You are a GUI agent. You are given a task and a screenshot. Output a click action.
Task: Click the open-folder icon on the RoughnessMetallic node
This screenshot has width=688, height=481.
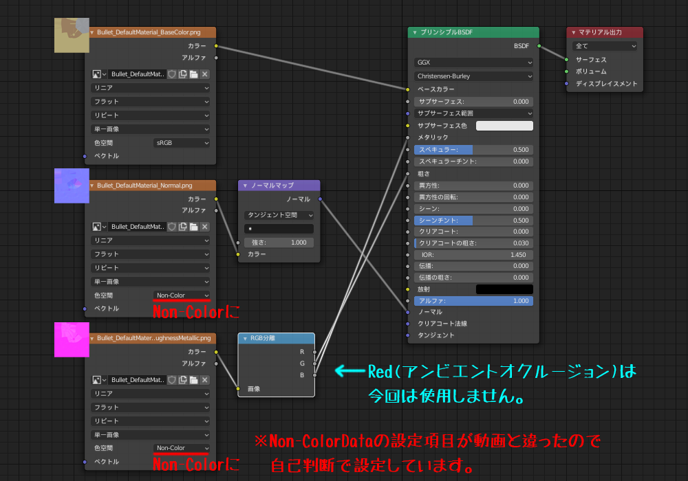(x=194, y=380)
